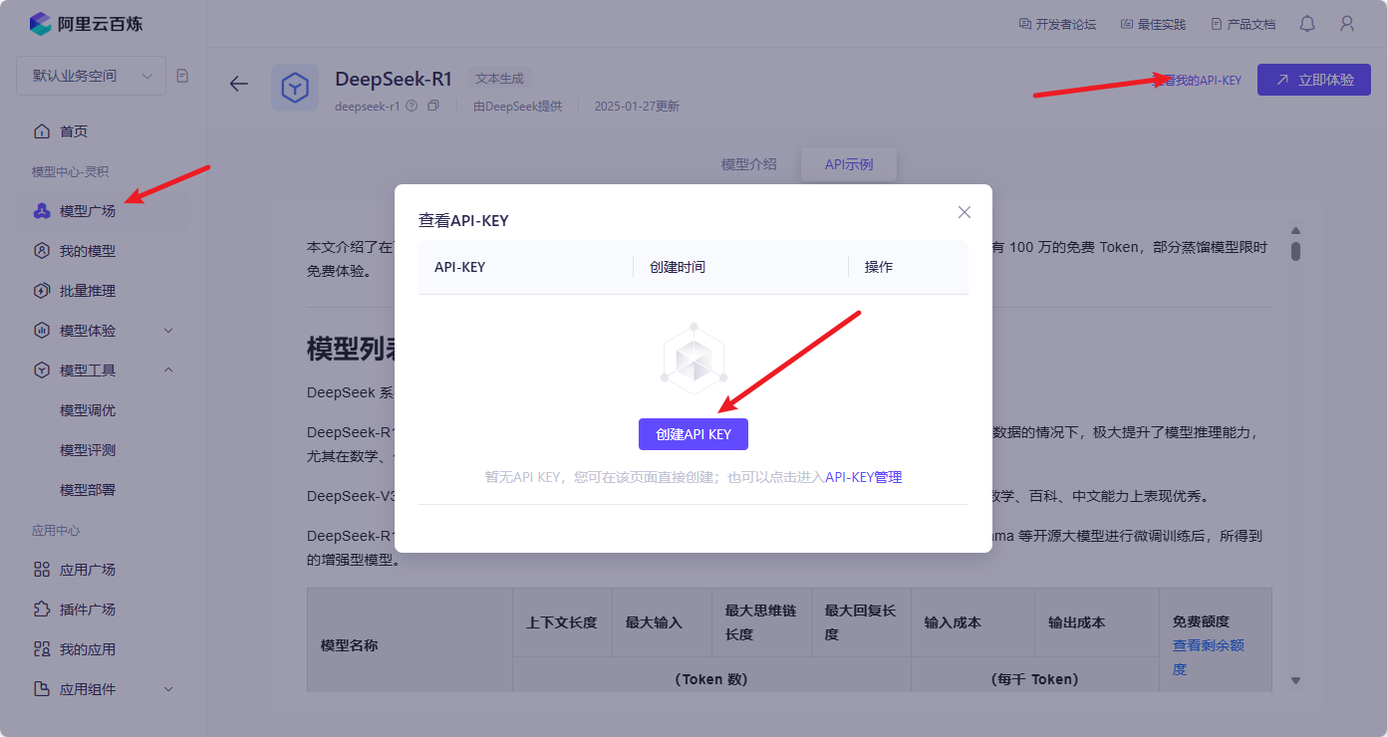This screenshot has width=1387, height=737.
Task: Click the page scrollbar thumb
Action: [x=1295, y=251]
